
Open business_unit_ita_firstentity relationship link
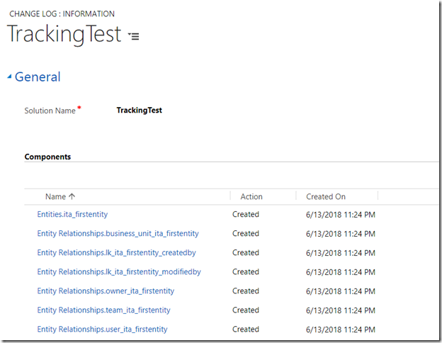[118, 234]
